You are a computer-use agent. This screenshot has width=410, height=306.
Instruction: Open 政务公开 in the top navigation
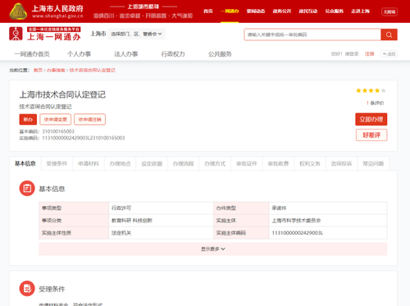point(282,11)
